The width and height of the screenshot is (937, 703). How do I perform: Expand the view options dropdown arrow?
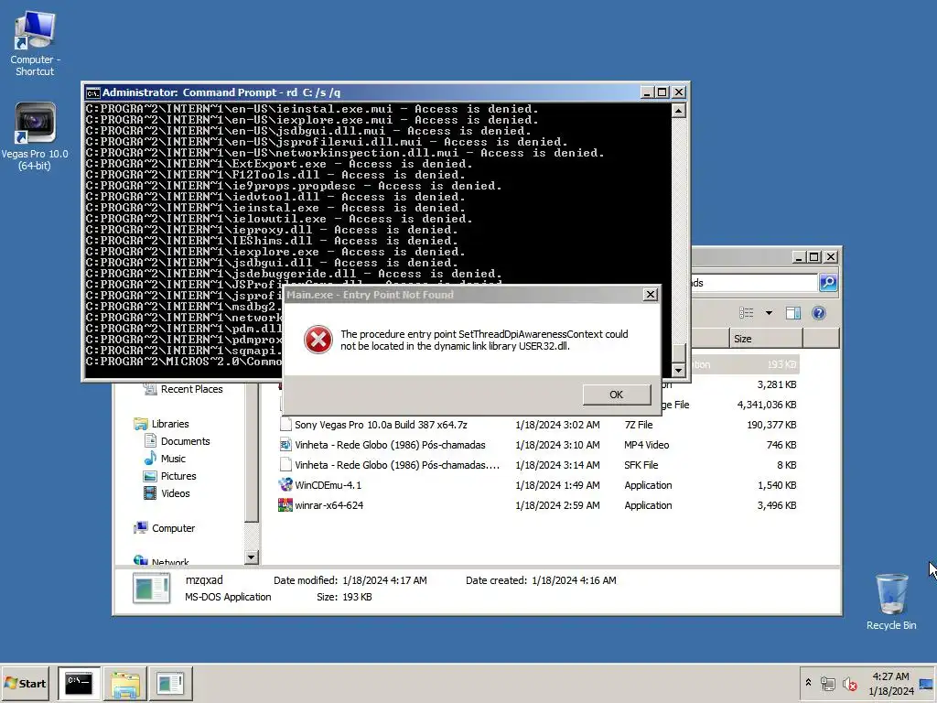coord(769,313)
